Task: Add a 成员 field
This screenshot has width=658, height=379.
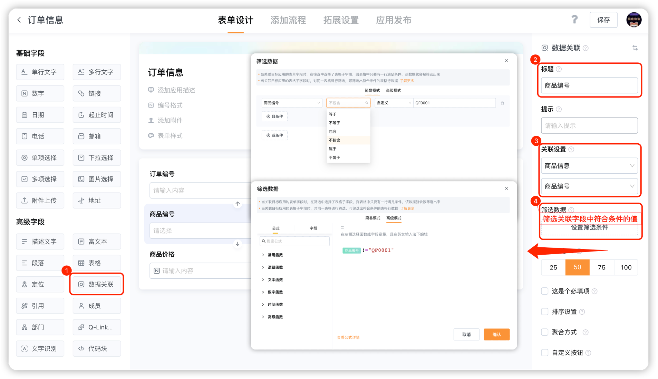Action: (97, 306)
